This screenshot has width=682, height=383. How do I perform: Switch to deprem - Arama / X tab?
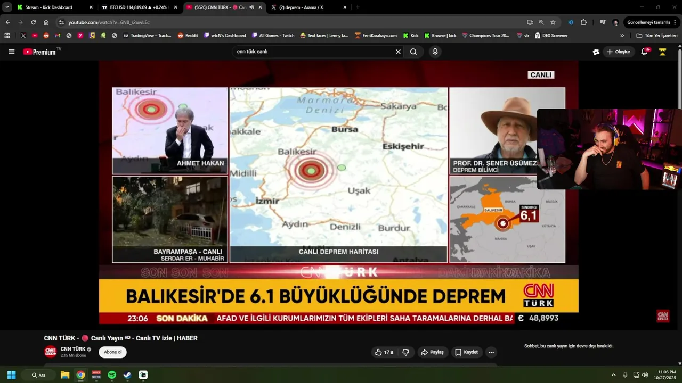(x=309, y=7)
